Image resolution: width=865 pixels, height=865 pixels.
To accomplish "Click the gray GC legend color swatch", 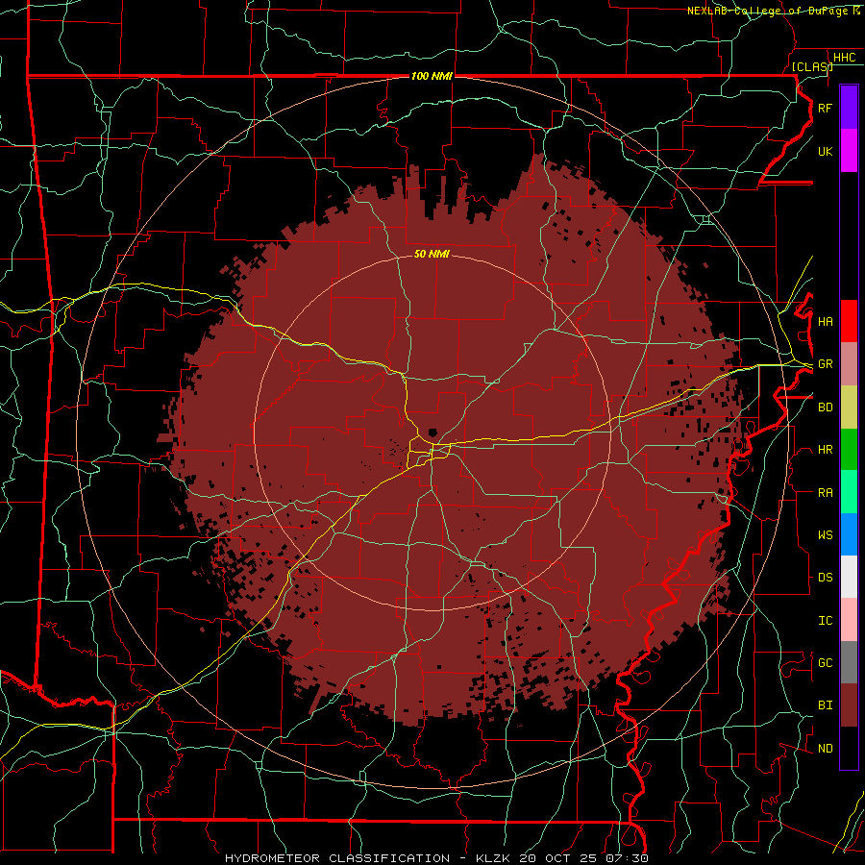I will click(x=849, y=662).
